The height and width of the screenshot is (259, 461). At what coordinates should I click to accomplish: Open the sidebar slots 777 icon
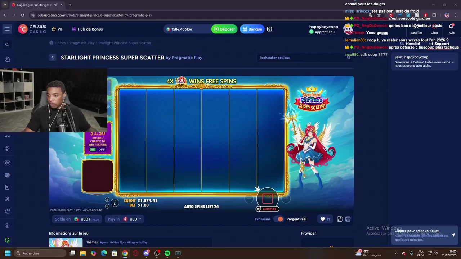pos(7,163)
